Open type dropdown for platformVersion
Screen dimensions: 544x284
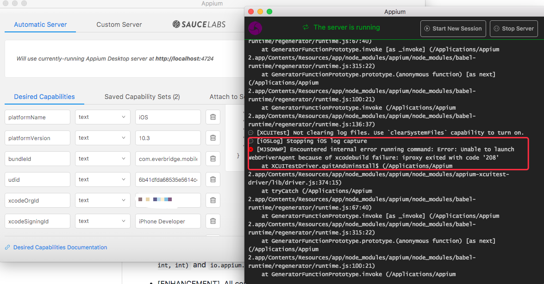click(103, 138)
